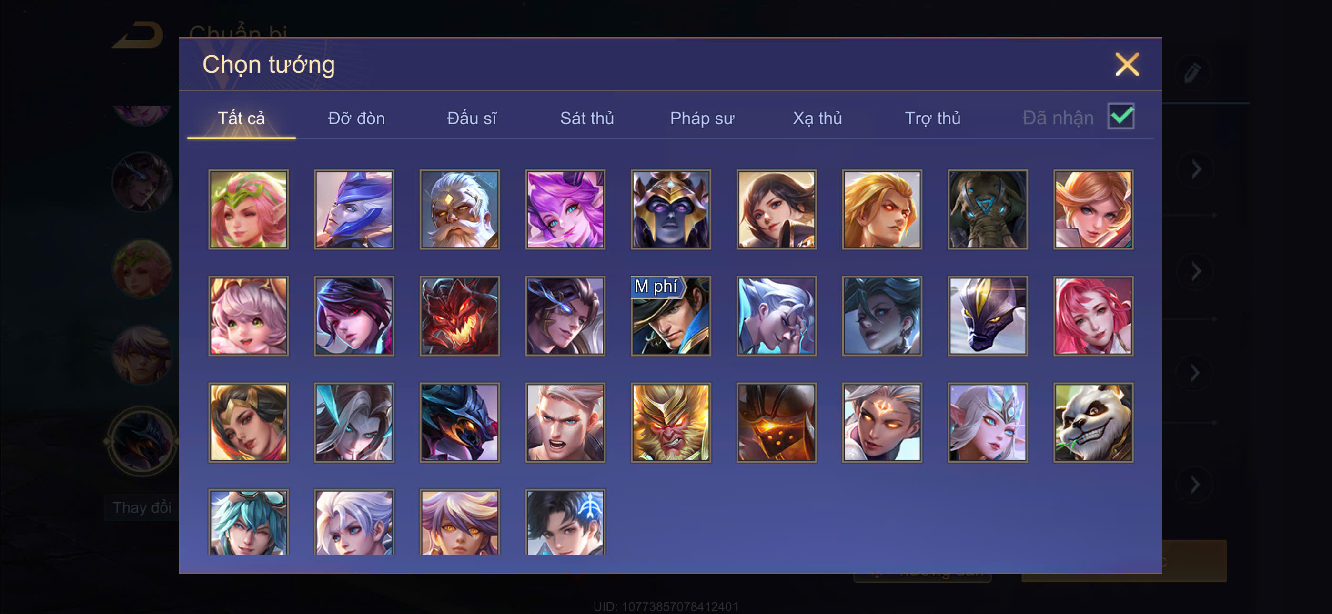Switch to the Đấu sĩ tab

pyautogui.click(x=472, y=119)
